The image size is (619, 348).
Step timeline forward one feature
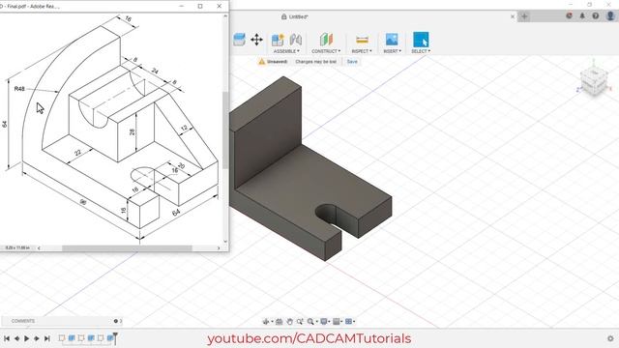[37, 338]
